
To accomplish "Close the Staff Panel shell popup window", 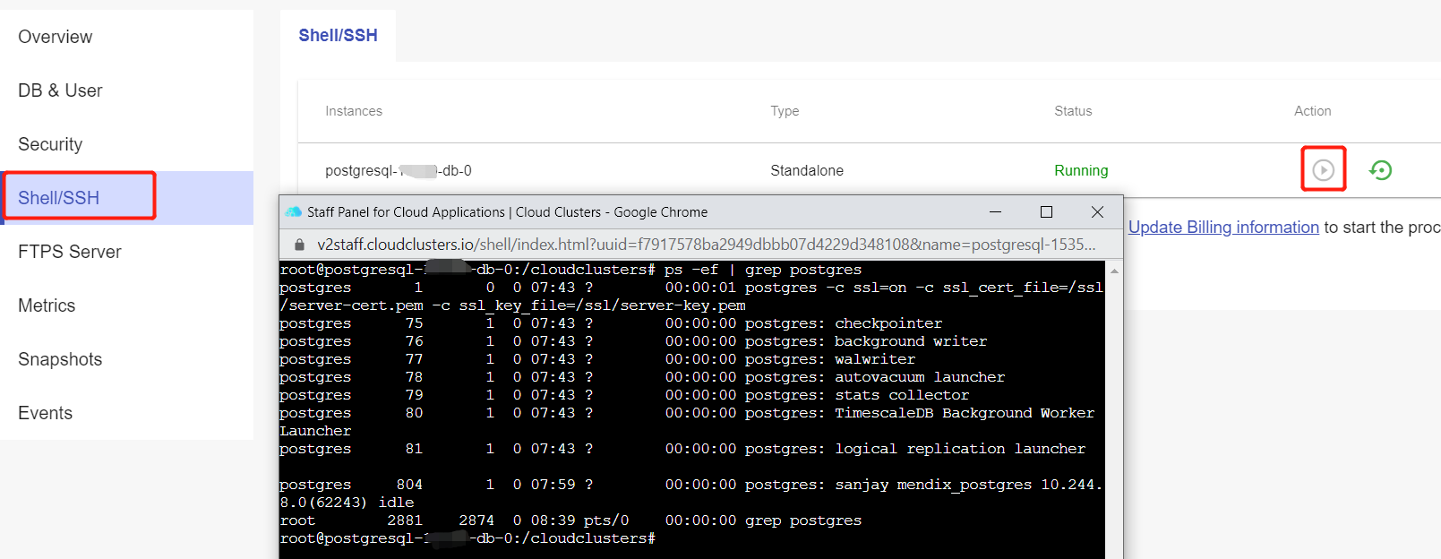I will tap(1097, 212).
